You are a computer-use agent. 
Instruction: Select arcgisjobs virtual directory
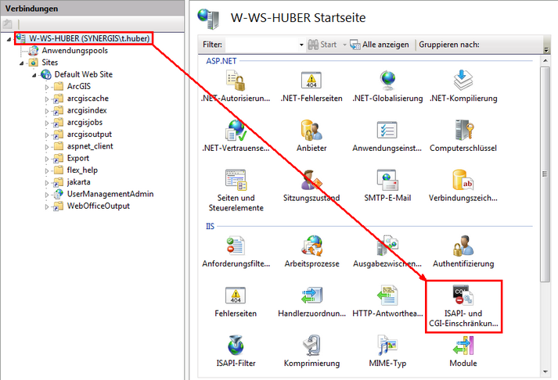85,122
